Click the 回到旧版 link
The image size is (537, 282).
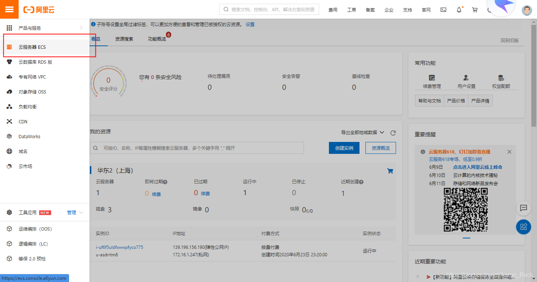pyautogui.click(x=510, y=41)
